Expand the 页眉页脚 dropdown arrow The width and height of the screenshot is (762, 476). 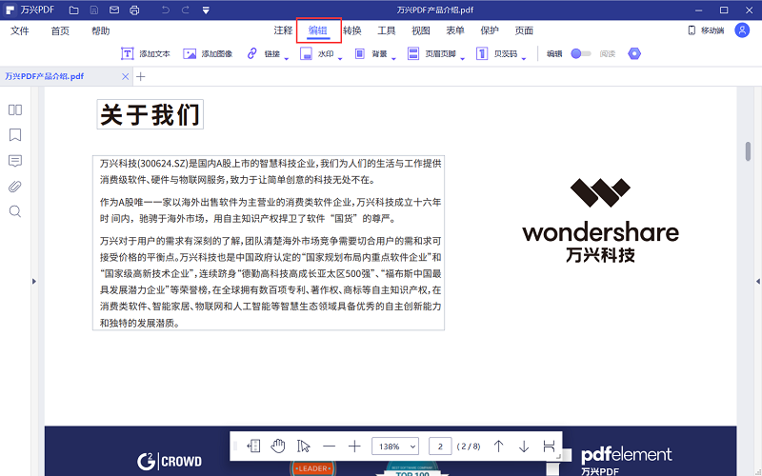462,59
